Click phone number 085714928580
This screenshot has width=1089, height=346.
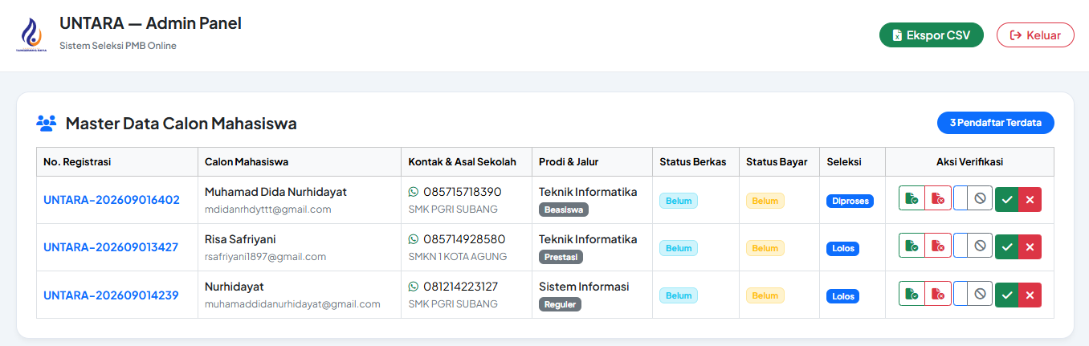[x=464, y=239]
